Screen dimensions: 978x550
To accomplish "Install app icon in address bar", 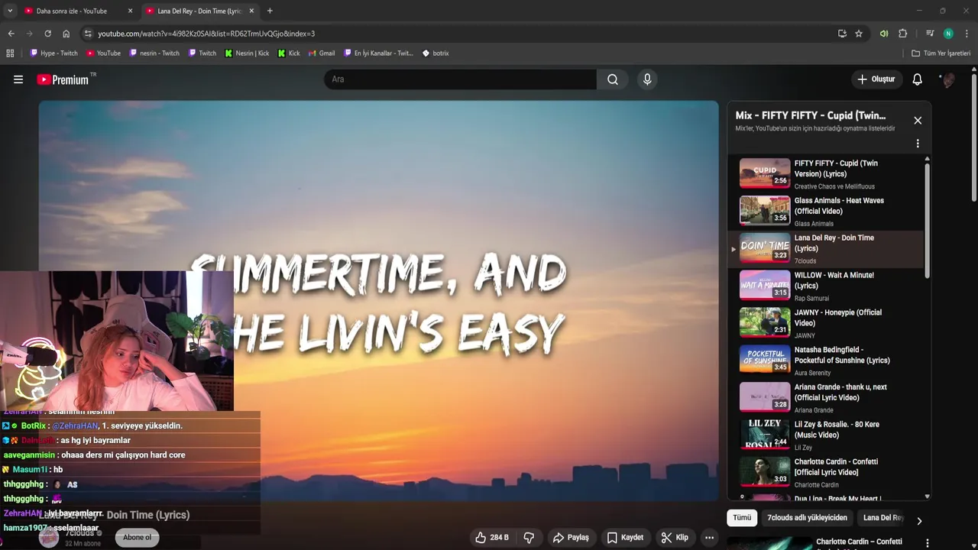I will [x=842, y=34].
